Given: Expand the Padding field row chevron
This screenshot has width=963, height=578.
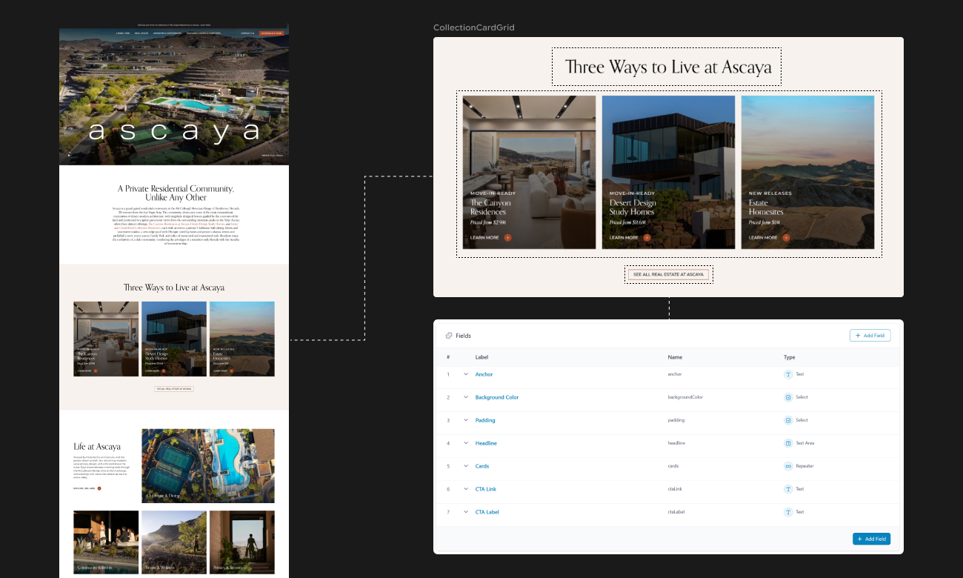Looking at the screenshot, I should [x=466, y=420].
